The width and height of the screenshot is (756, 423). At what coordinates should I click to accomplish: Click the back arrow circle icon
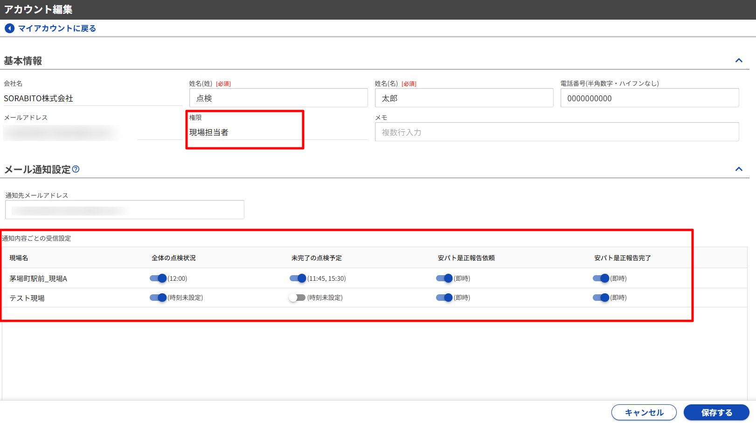click(x=9, y=28)
